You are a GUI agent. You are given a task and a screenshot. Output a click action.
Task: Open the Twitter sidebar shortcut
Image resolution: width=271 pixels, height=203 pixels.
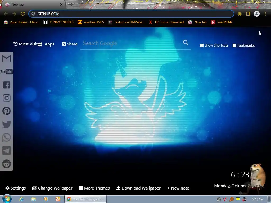(7, 124)
